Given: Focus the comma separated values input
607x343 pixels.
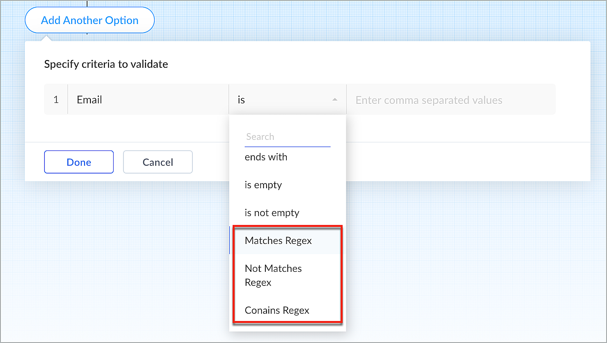Looking at the screenshot, I should tap(450, 100).
